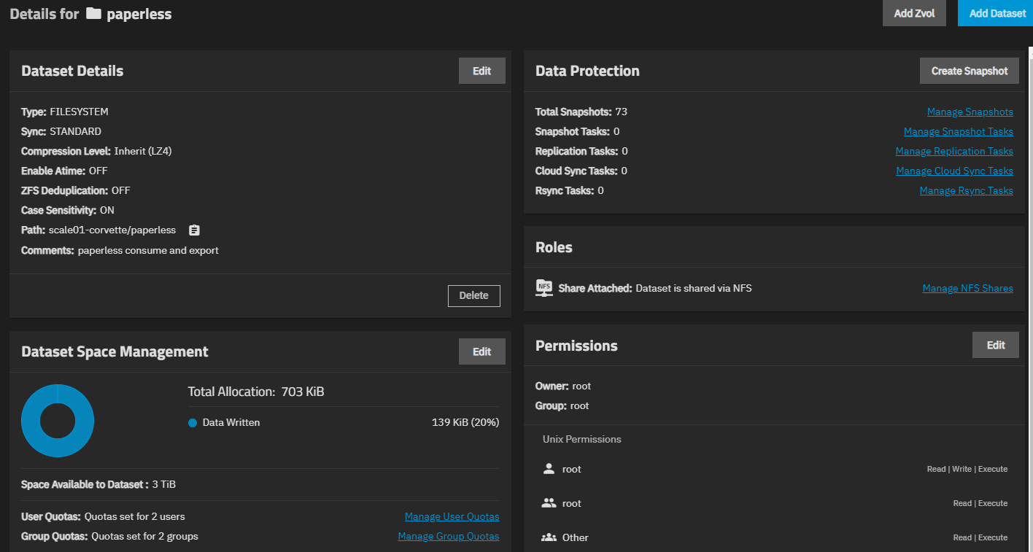Click the 'Group: root' row
The height and width of the screenshot is (552, 1033).
562,405
